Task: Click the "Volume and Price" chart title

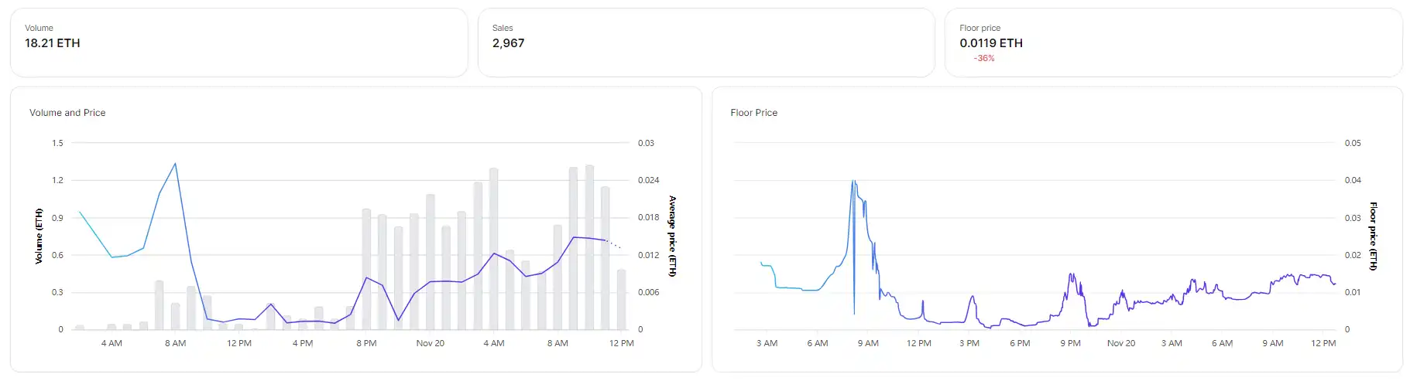Action: [x=67, y=113]
